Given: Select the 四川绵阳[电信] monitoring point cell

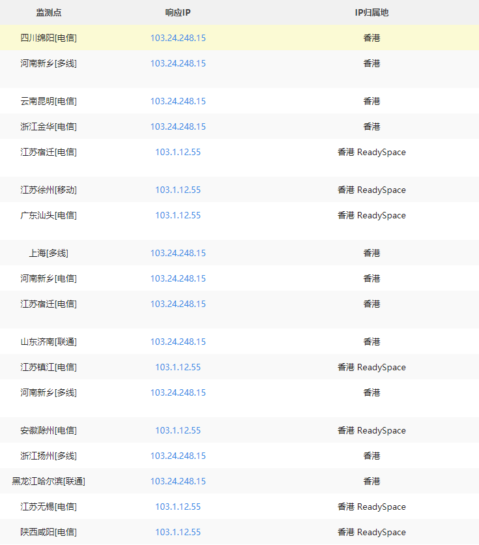Looking at the screenshot, I should pos(49,38).
